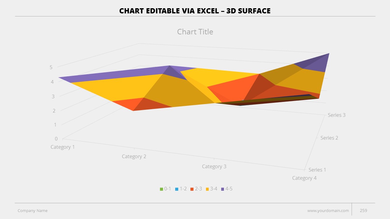Select the Category 1 axis label
The height and width of the screenshot is (219, 390).
coord(62,147)
